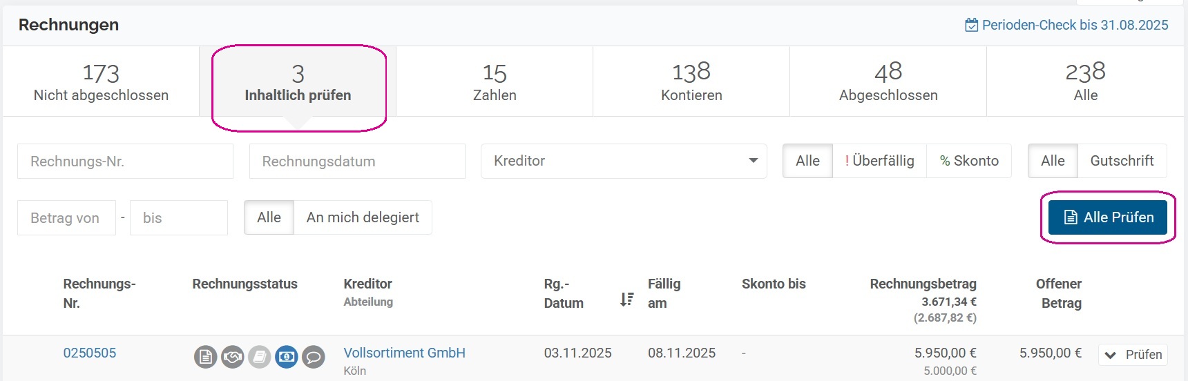Select the An mich delegiert filter
Viewport: 1188px width, 381px height.
coord(363,217)
